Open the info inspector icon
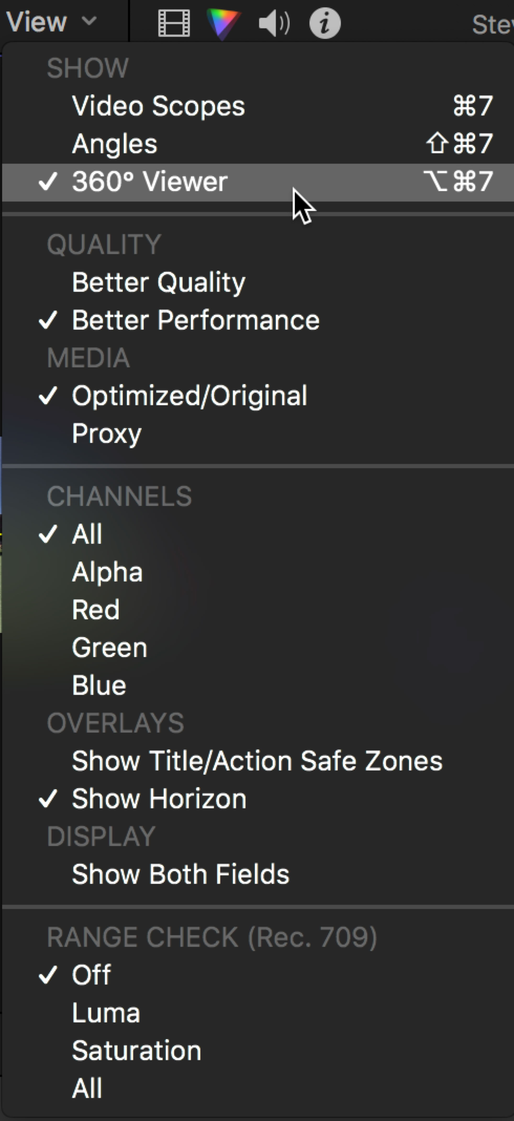Viewport: 514px width, 1121px height. [325, 23]
